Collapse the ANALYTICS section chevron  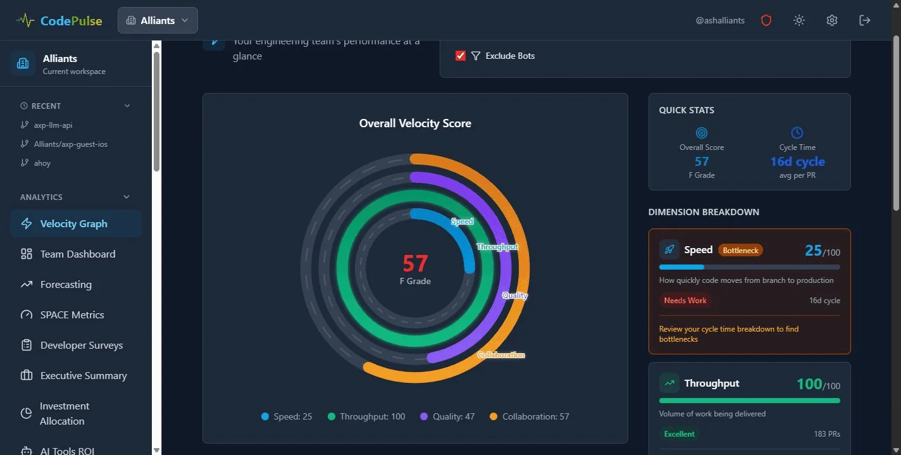point(127,197)
